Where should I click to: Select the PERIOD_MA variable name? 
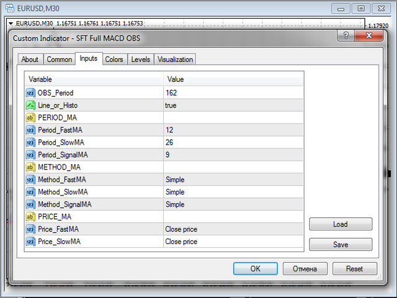57,118
